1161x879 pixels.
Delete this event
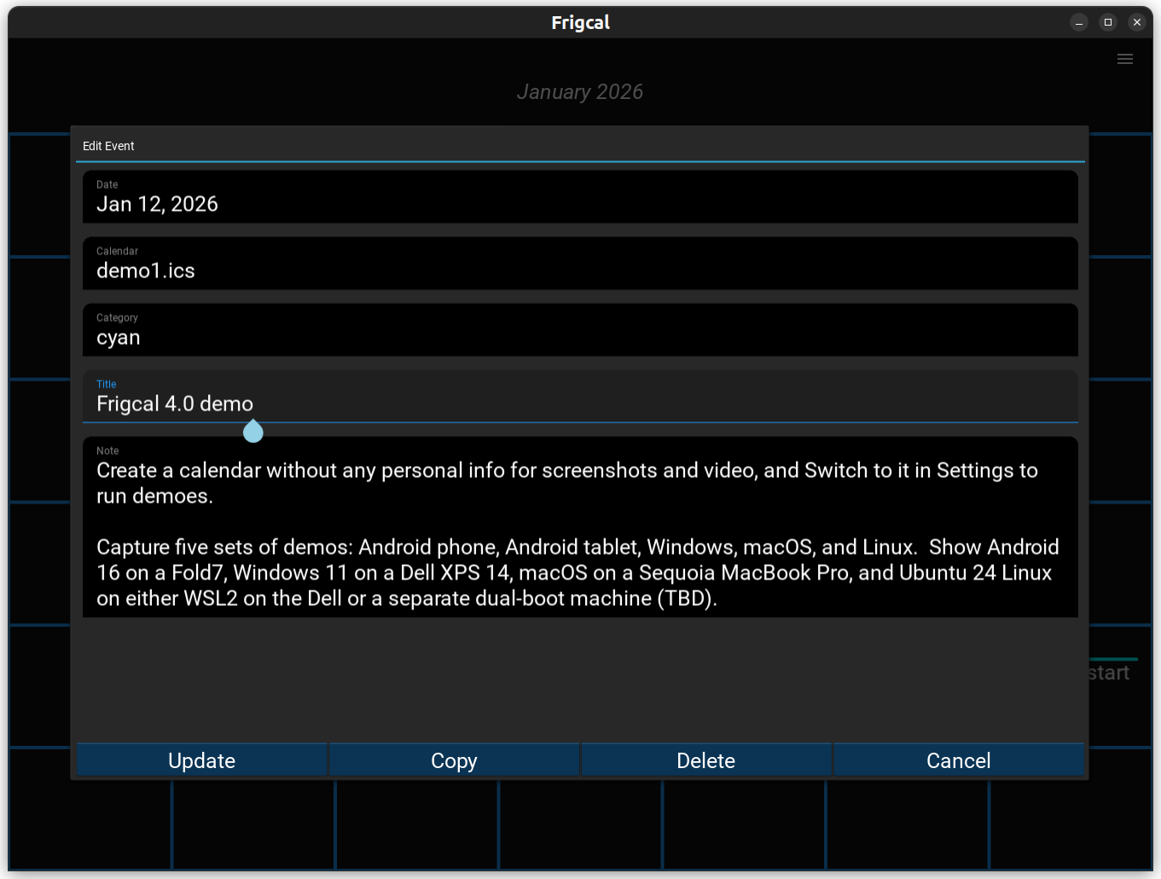705,760
